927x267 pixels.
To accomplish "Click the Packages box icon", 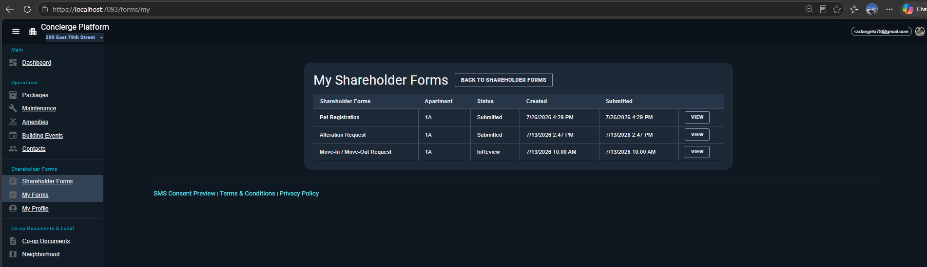I will pos(13,95).
